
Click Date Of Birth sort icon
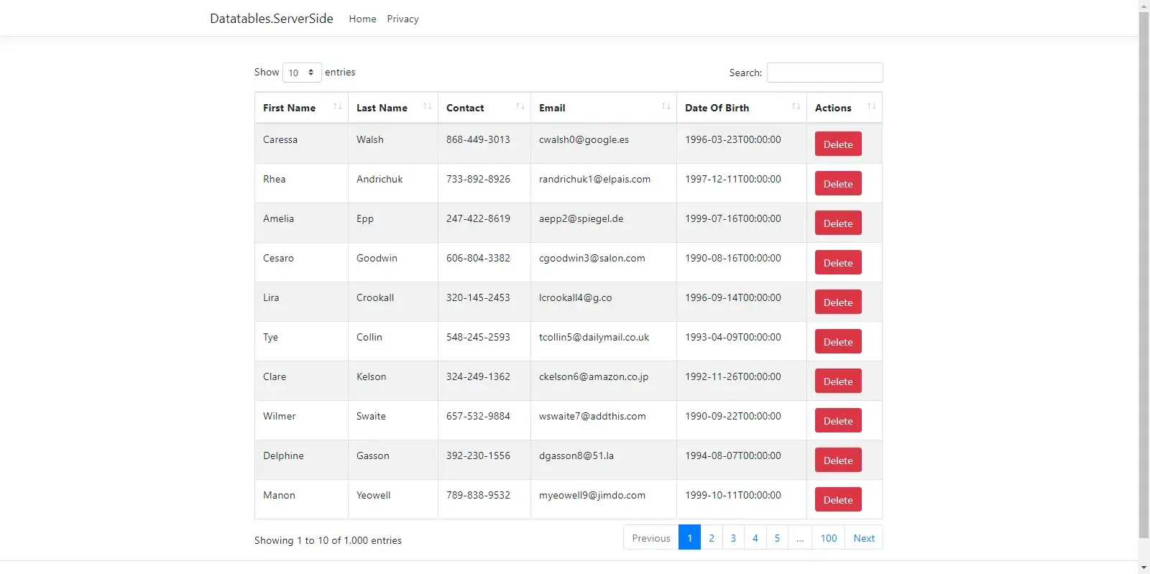[x=796, y=107]
